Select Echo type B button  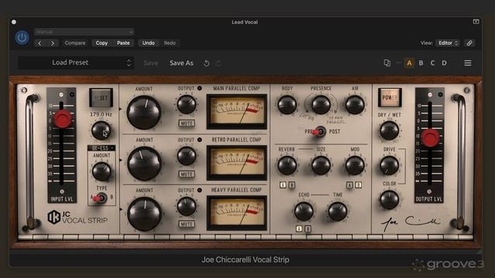coord(308,229)
